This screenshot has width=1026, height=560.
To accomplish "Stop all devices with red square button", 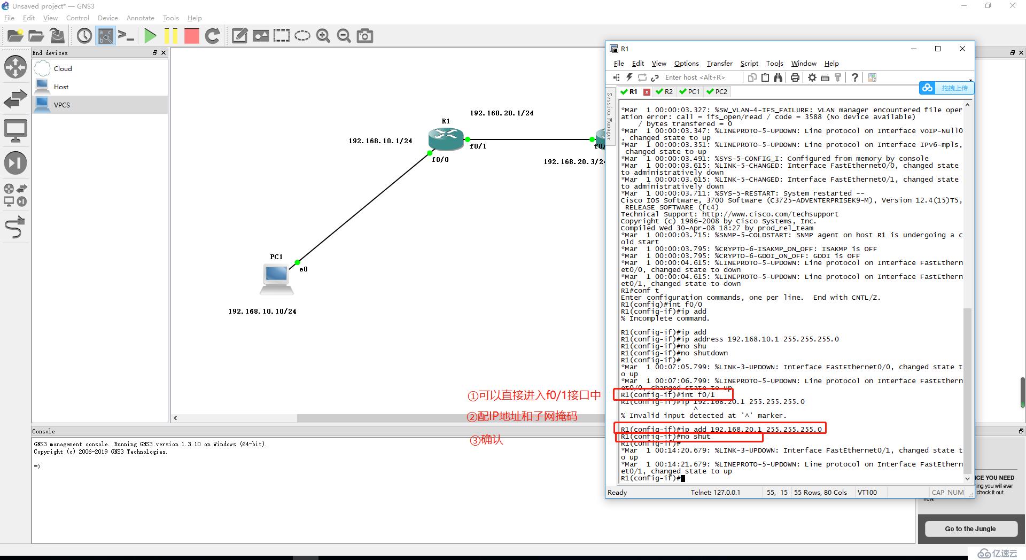I will (x=191, y=36).
